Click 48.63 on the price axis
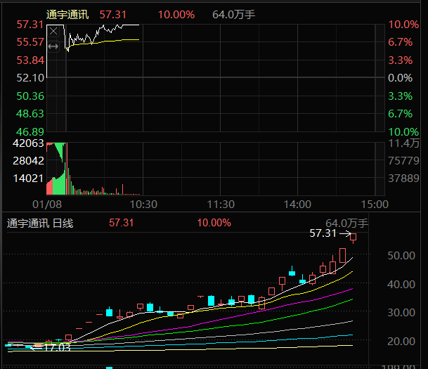Screen dimensions: 428x369 (x=30, y=114)
